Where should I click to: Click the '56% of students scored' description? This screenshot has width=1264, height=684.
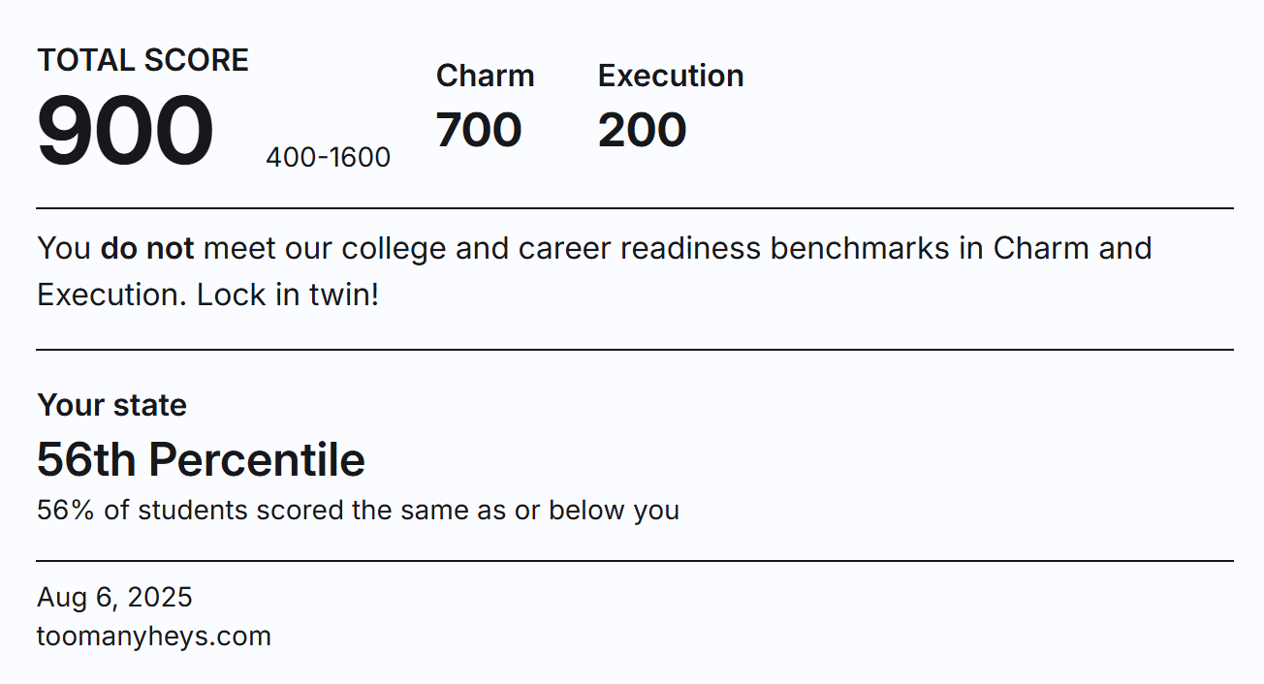(358, 510)
